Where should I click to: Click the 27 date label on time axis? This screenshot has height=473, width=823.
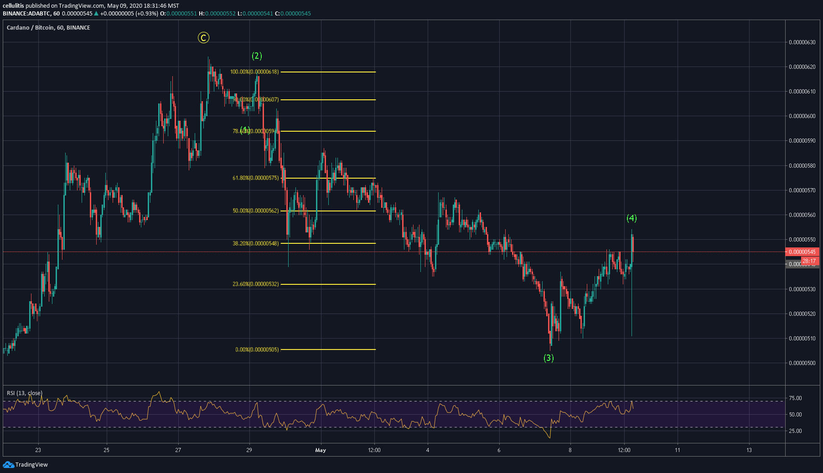178,450
